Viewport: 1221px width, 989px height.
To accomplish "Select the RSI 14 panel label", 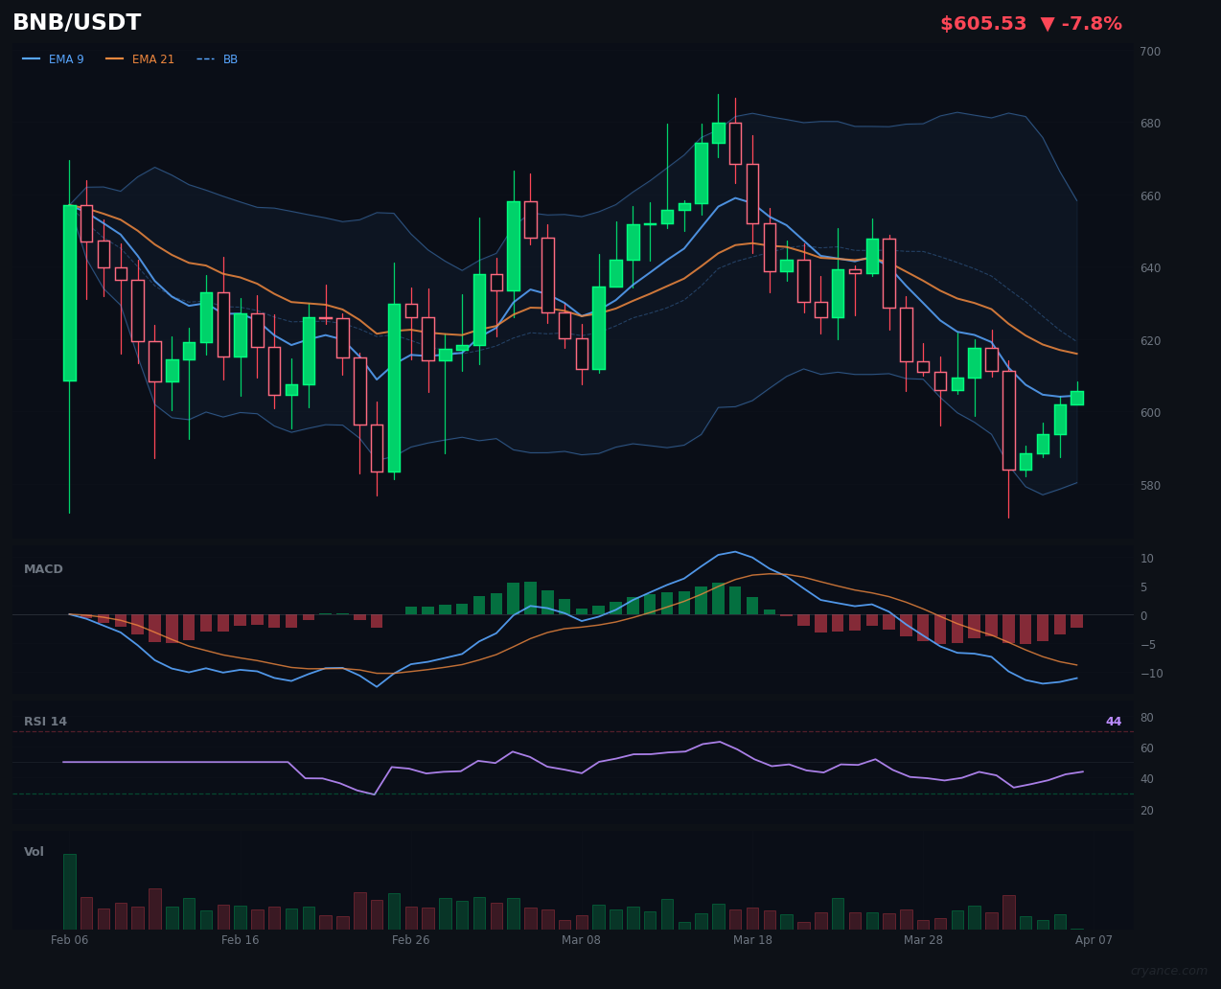I will click(x=46, y=721).
